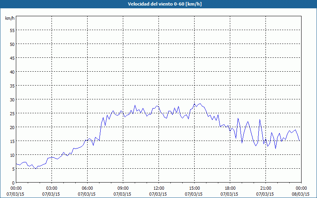Screen dimensions: 317x198
Task: Click the 0 origin label on y-axis
Action: point(13,183)
